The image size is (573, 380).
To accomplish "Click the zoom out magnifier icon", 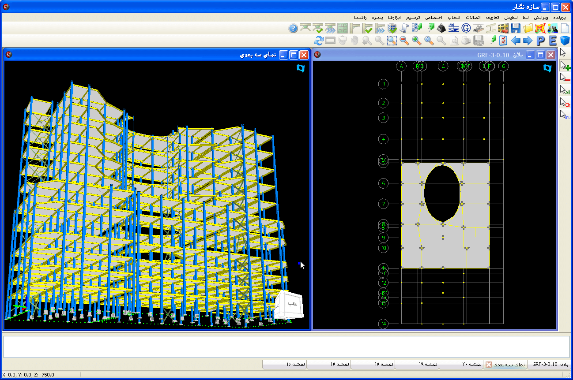I will (404, 41).
